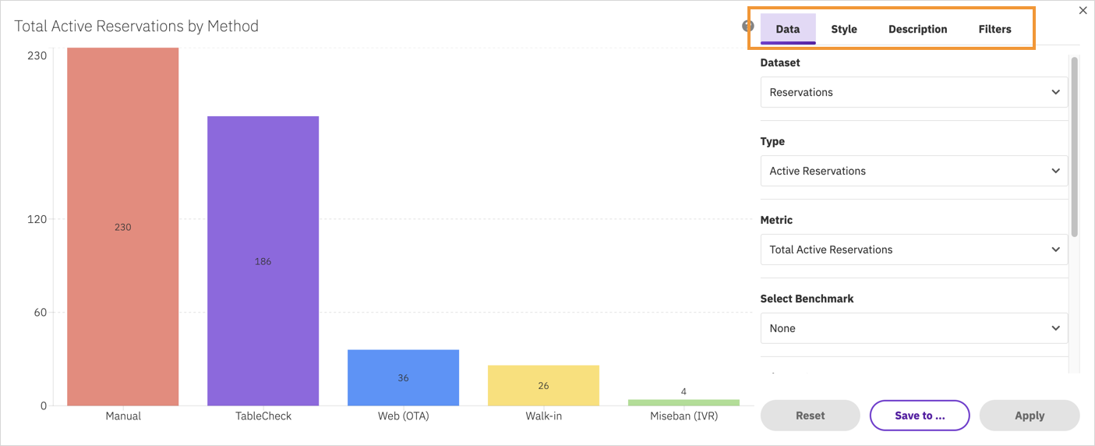
Task: Select the purple TableCheck bar
Action: pyautogui.click(x=263, y=261)
